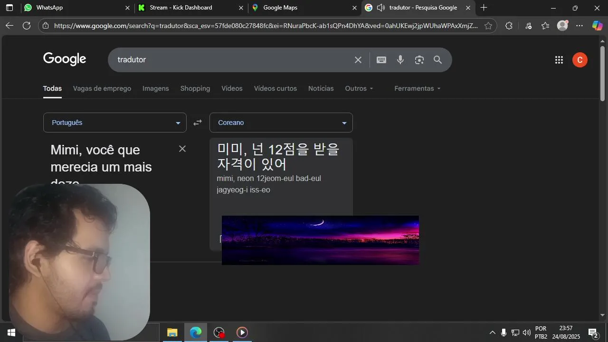
Task: Open a new browser tab
Action: coord(484,8)
